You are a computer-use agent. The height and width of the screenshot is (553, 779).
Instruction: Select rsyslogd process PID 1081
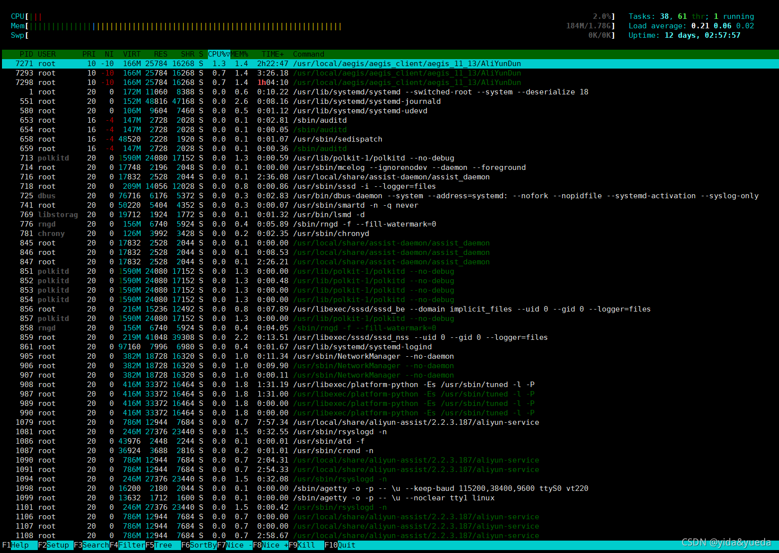pyautogui.click(x=389, y=432)
